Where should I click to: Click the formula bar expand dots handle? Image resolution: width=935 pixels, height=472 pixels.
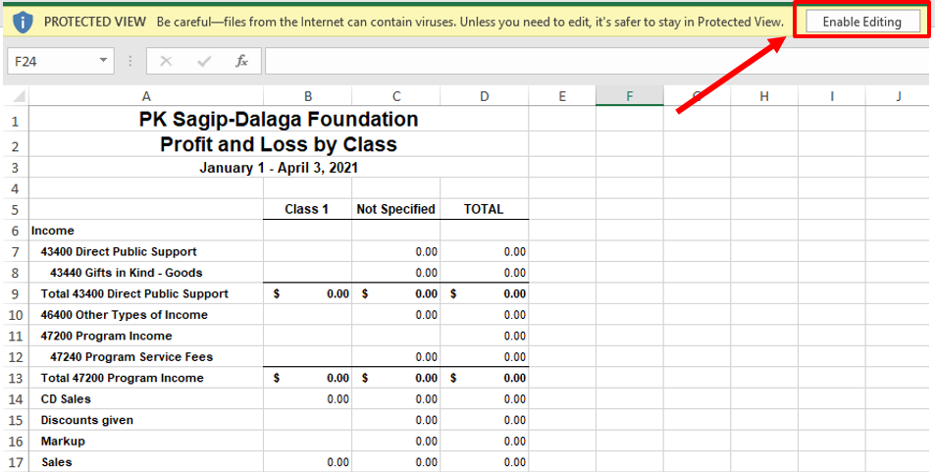130,61
